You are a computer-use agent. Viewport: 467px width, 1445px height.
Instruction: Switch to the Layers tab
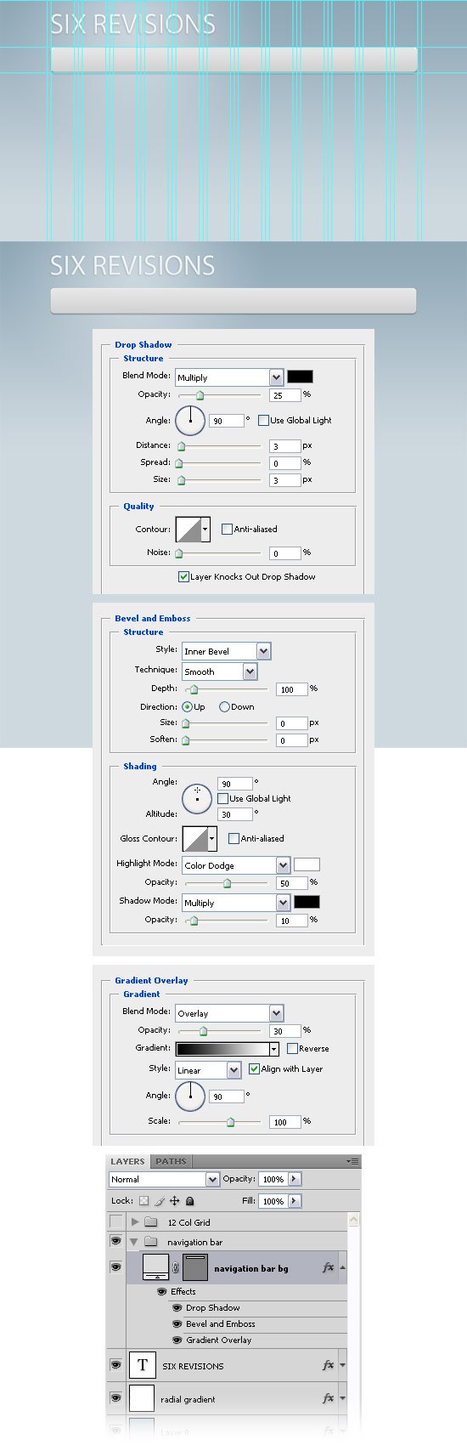click(127, 1161)
